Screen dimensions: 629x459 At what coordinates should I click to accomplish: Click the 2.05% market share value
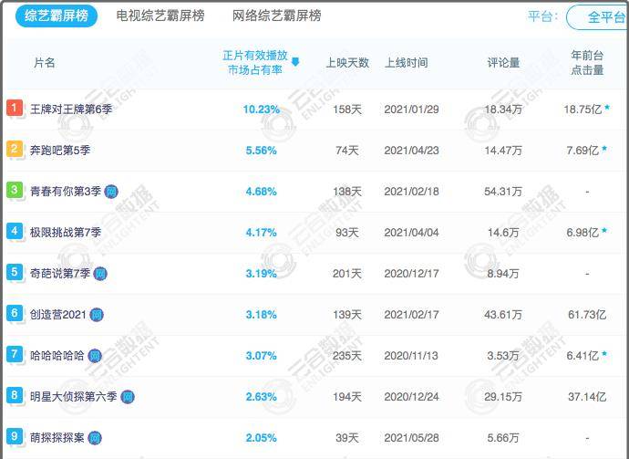(x=261, y=438)
